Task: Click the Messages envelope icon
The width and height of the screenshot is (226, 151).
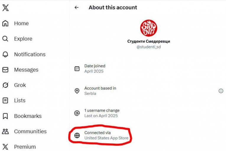Action: point(5,70)
